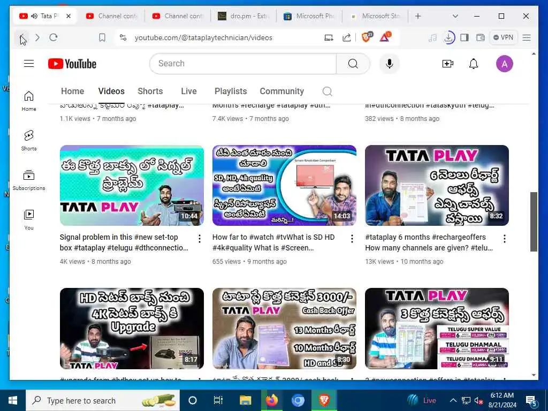
Task: Open the Community tab
Action: coord(281,91)
